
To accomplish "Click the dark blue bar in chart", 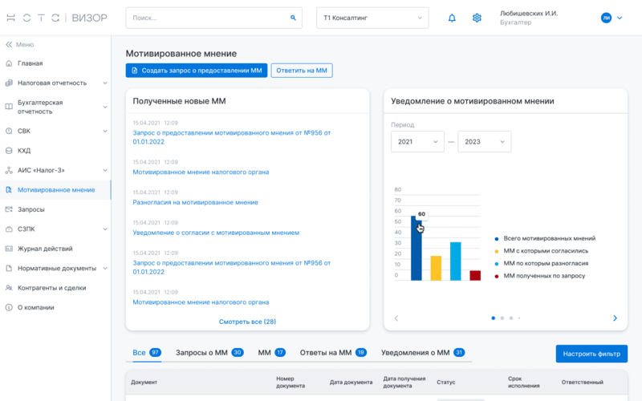I will coord(416,253).
